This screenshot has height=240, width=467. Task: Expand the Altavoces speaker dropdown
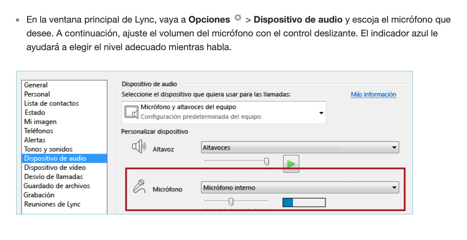394,147
